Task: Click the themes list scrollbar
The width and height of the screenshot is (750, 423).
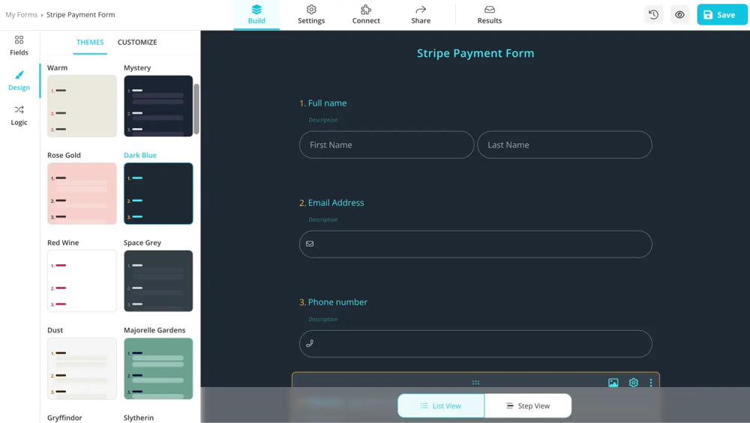Action: click(196, 109)
